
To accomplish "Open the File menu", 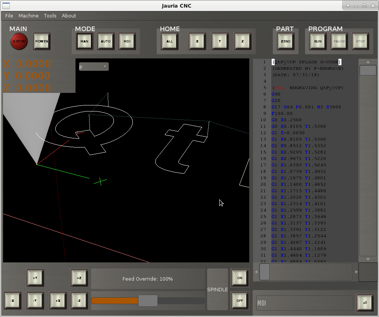I will click(9, 16).
